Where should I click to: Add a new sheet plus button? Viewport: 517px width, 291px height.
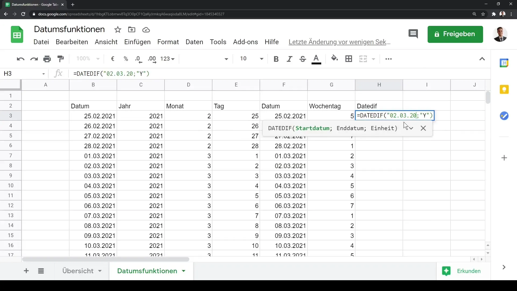coord(26,271)
